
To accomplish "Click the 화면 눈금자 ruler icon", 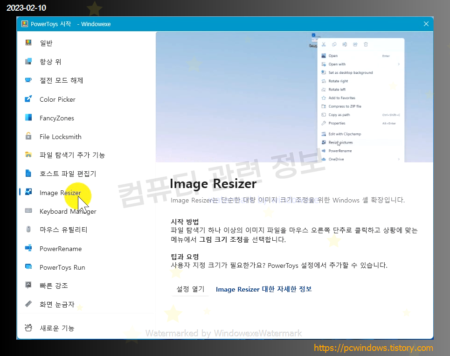I will coord(28,304).
